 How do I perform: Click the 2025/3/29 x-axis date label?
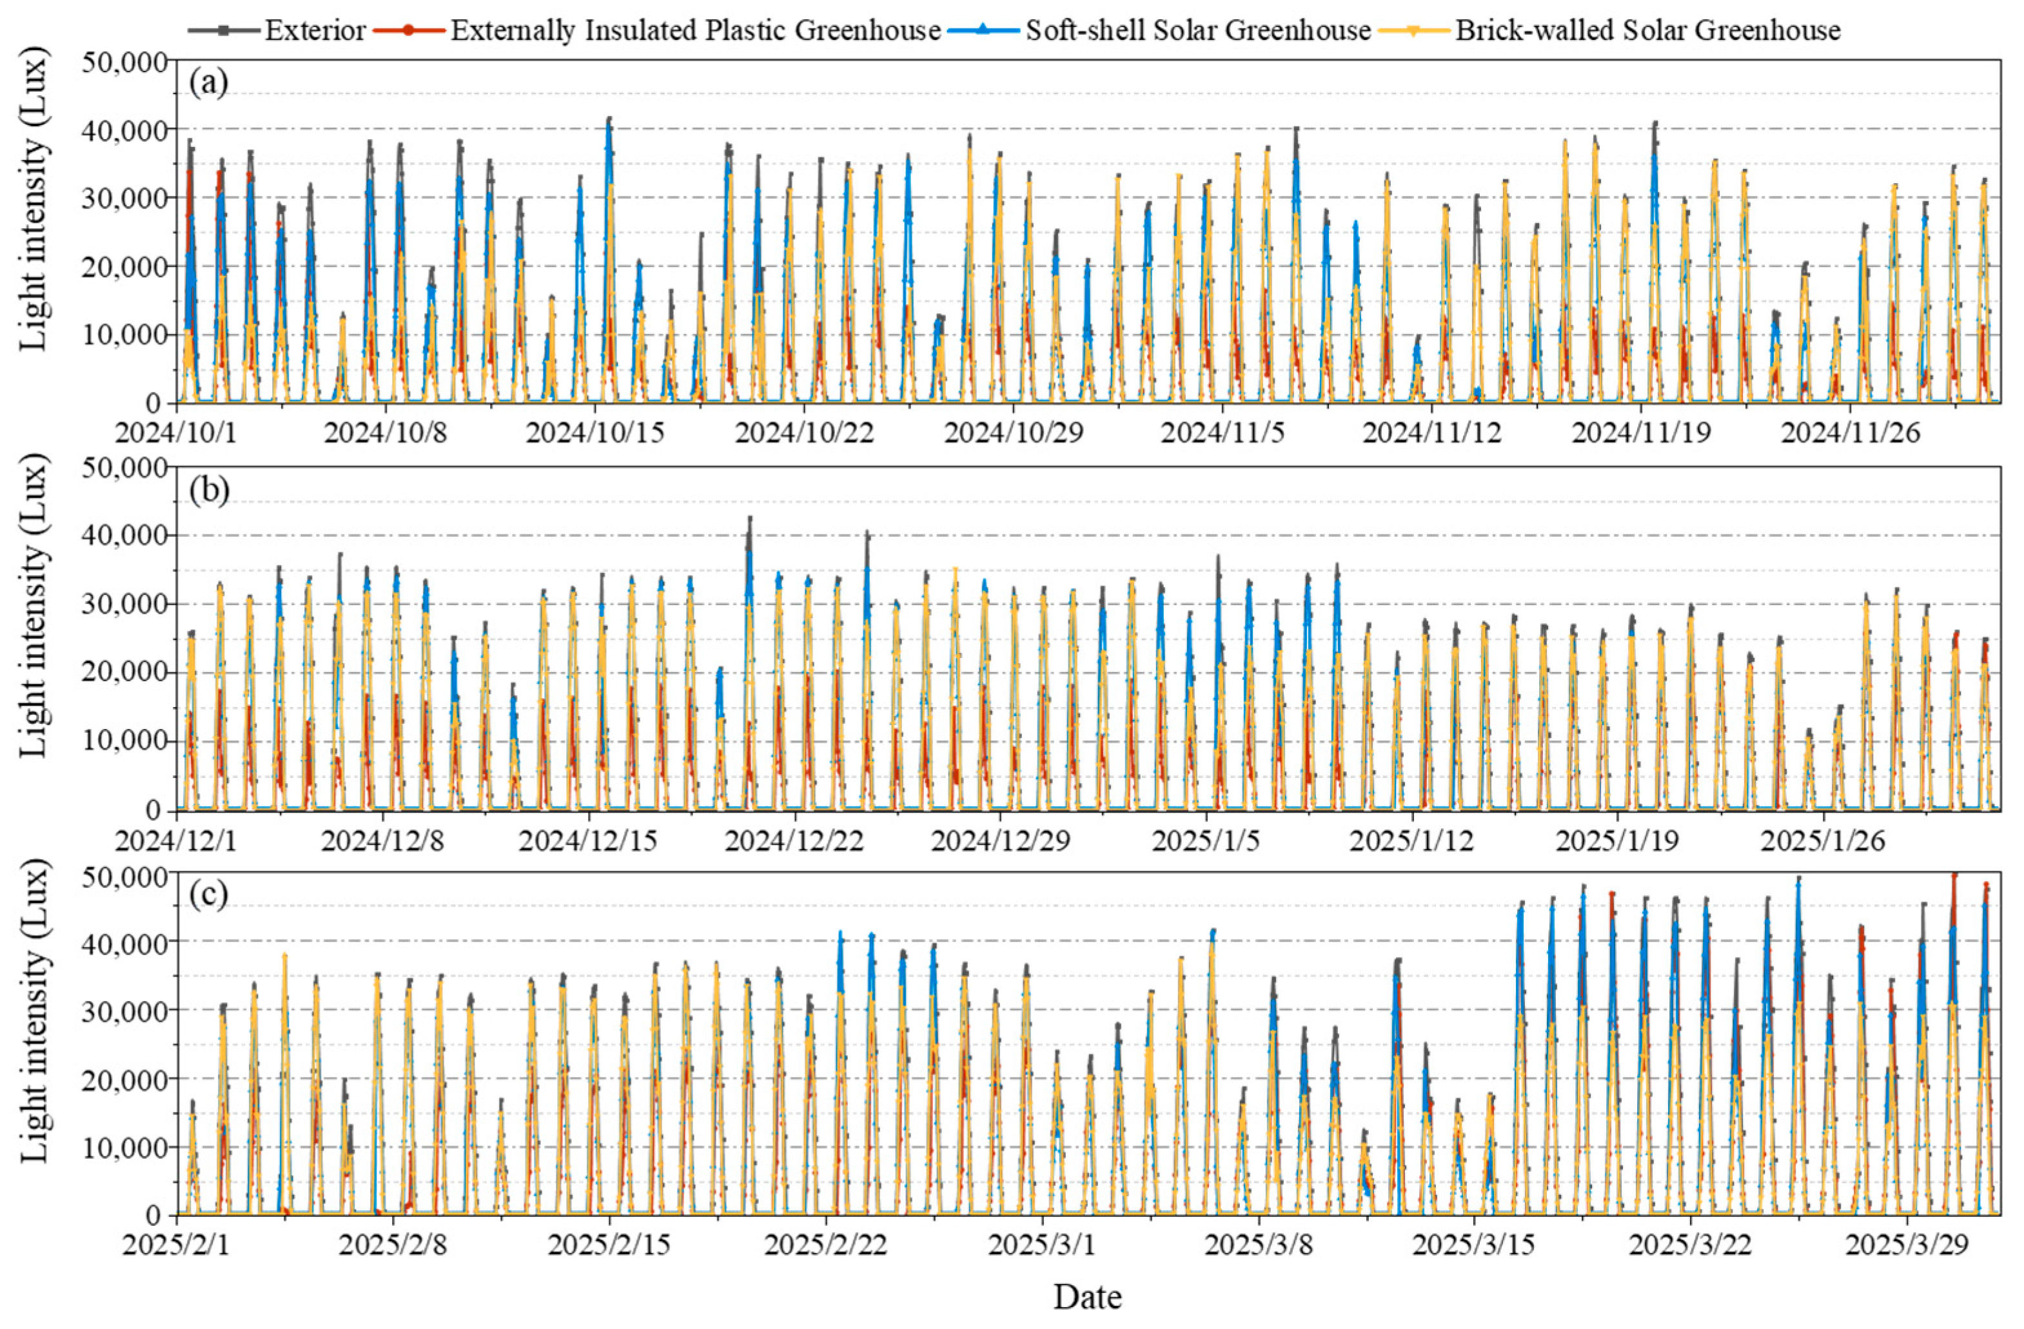coord(1907,1246)
